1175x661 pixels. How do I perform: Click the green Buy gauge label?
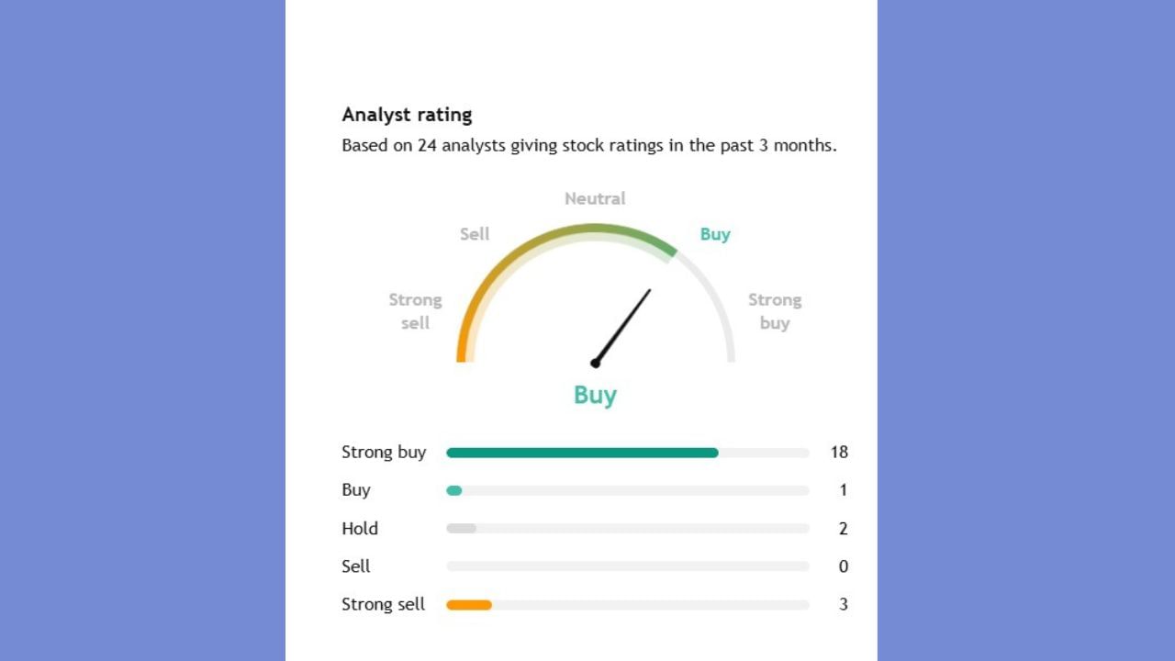click(715, 234)
